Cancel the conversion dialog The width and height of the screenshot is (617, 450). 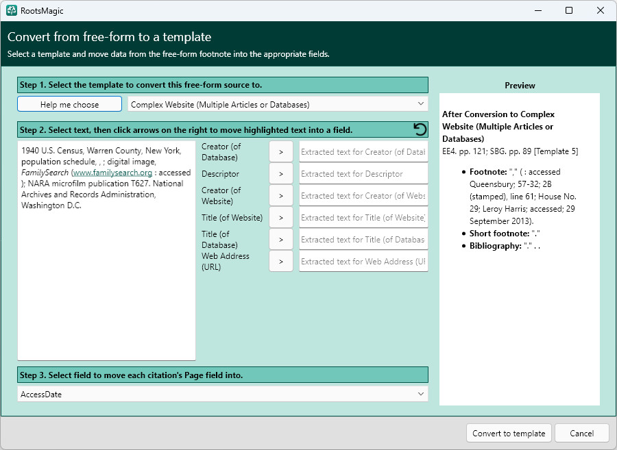tap(581, 433)
